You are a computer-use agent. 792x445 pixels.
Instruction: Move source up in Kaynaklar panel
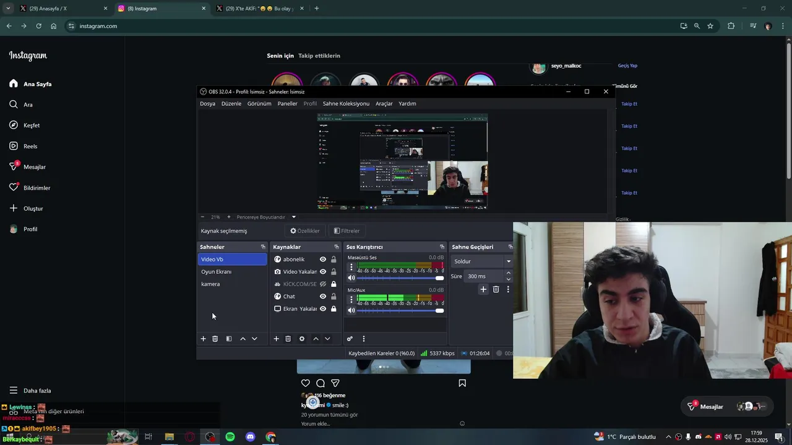point(316,339)
